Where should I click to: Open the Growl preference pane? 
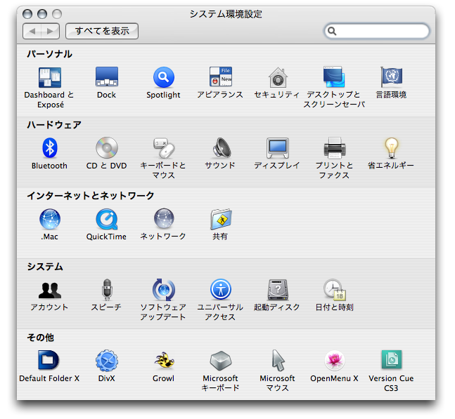(163, 361)
